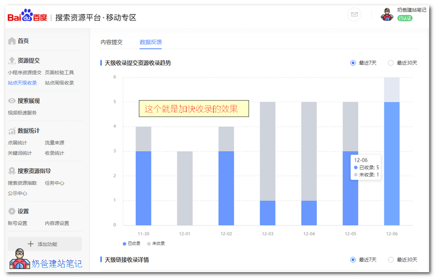Click the user avatar in header
The width and height of the screenshot is (435, 278).
tap(387, 15)
